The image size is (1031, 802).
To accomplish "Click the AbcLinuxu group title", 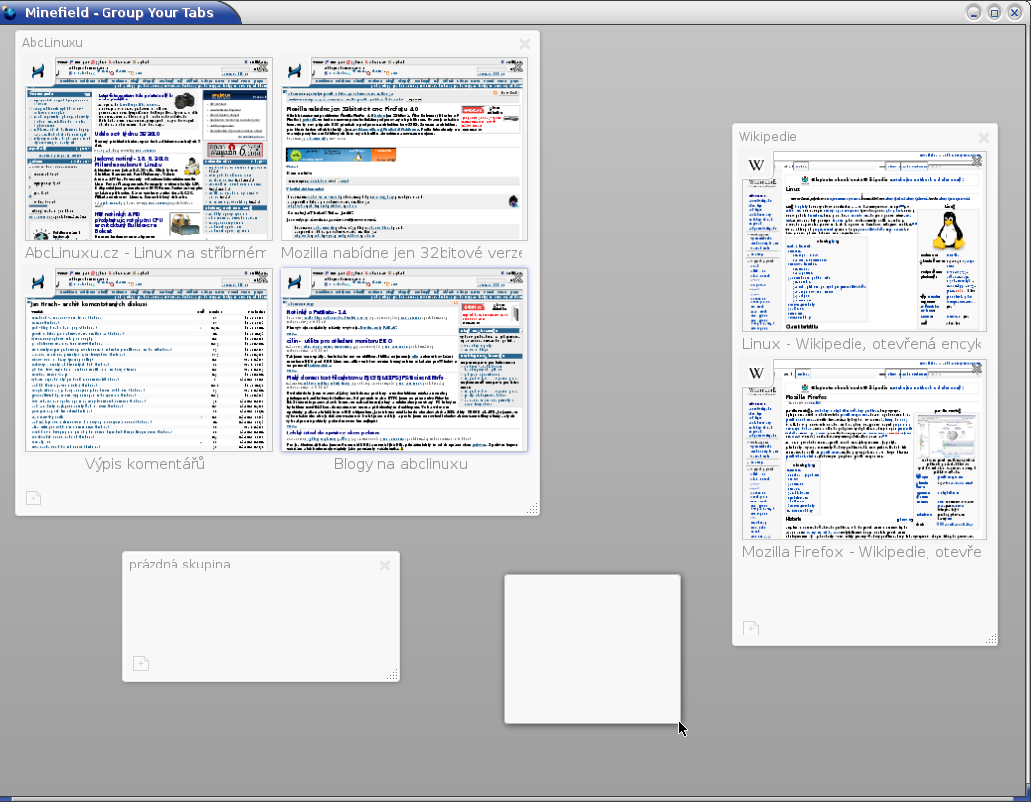I will 52,43.
